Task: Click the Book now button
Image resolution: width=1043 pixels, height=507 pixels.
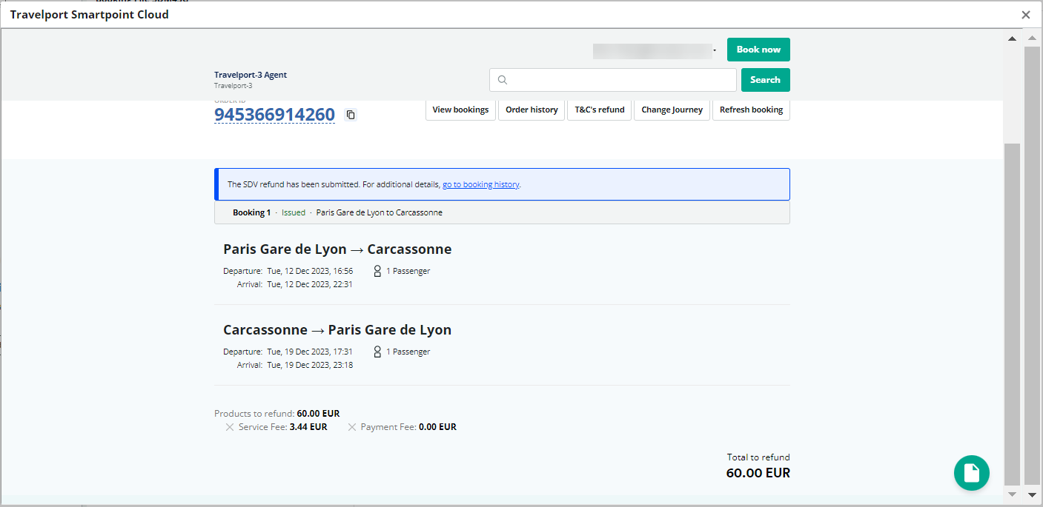Action: tap(758, 50)
